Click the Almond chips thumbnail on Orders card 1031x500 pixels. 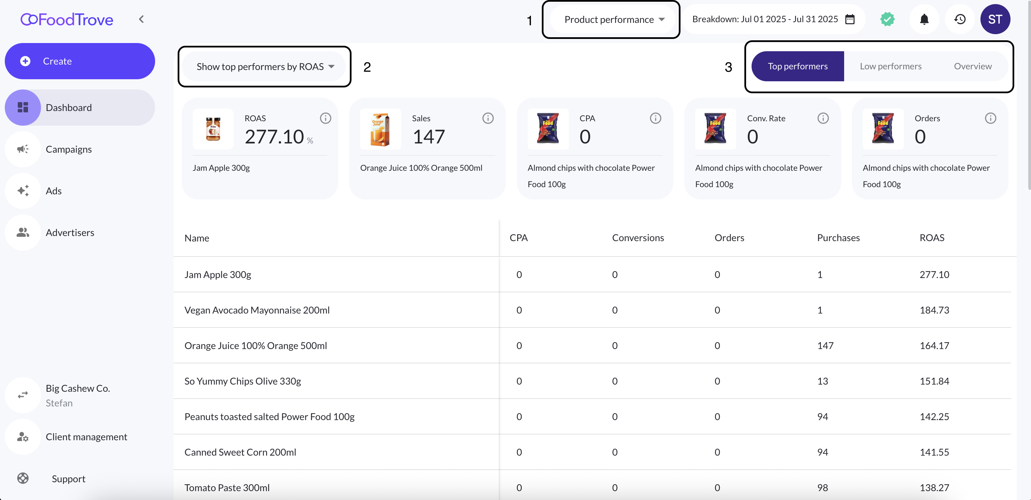883,129
